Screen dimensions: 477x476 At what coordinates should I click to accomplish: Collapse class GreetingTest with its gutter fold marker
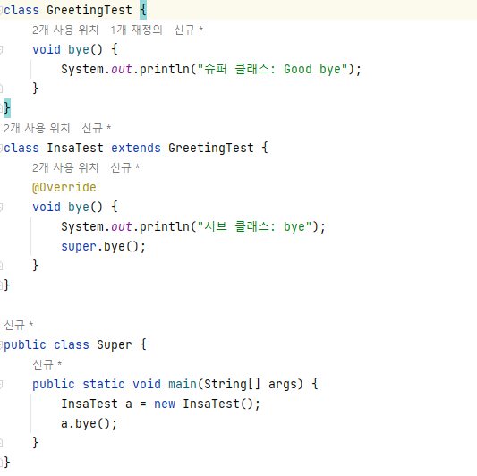(1, 11)
